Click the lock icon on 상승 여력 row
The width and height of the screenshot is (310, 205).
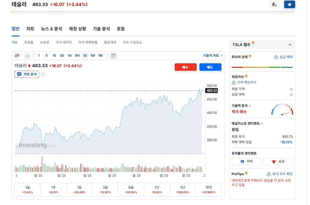[291, 95]
